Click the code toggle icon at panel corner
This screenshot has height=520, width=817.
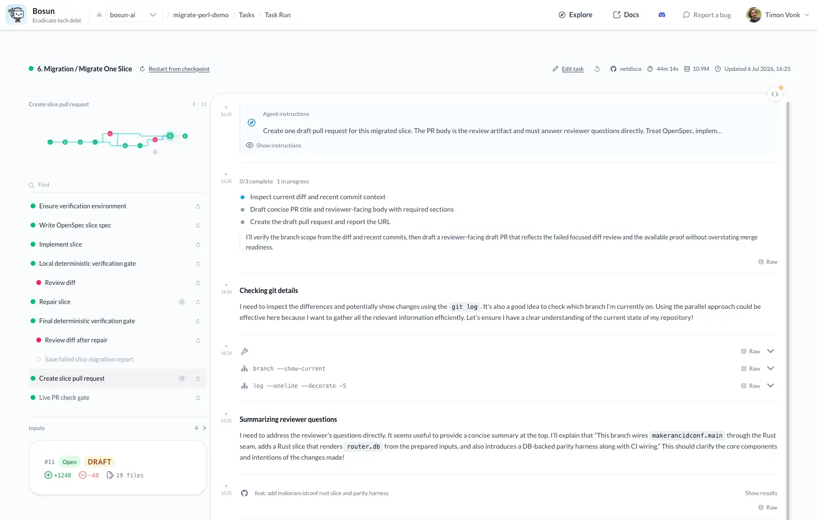775,94
